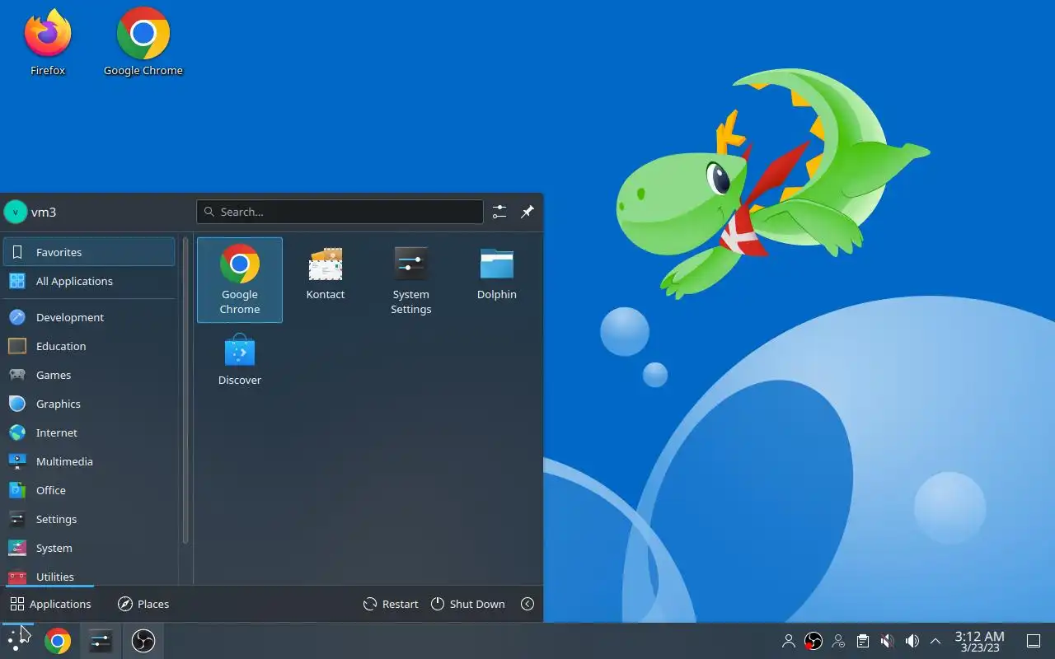The image size is (1055, 659).
Task: Open the Office category
Action: pos(89,490)
